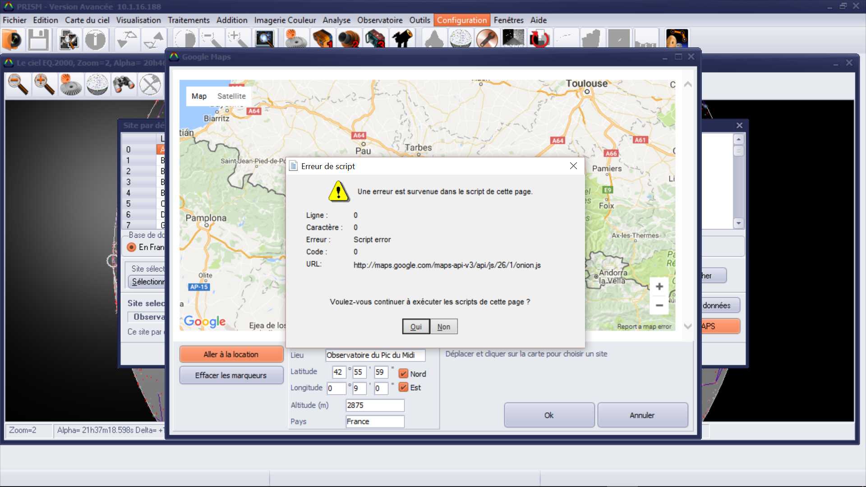Click the binoculars icon in the sky chart toolbar
866x487 pixels.
point(124,84)
